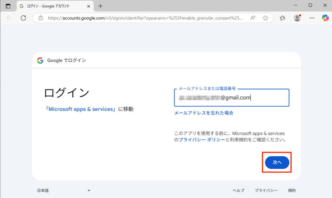Click the 次へ button

(277, 162)
